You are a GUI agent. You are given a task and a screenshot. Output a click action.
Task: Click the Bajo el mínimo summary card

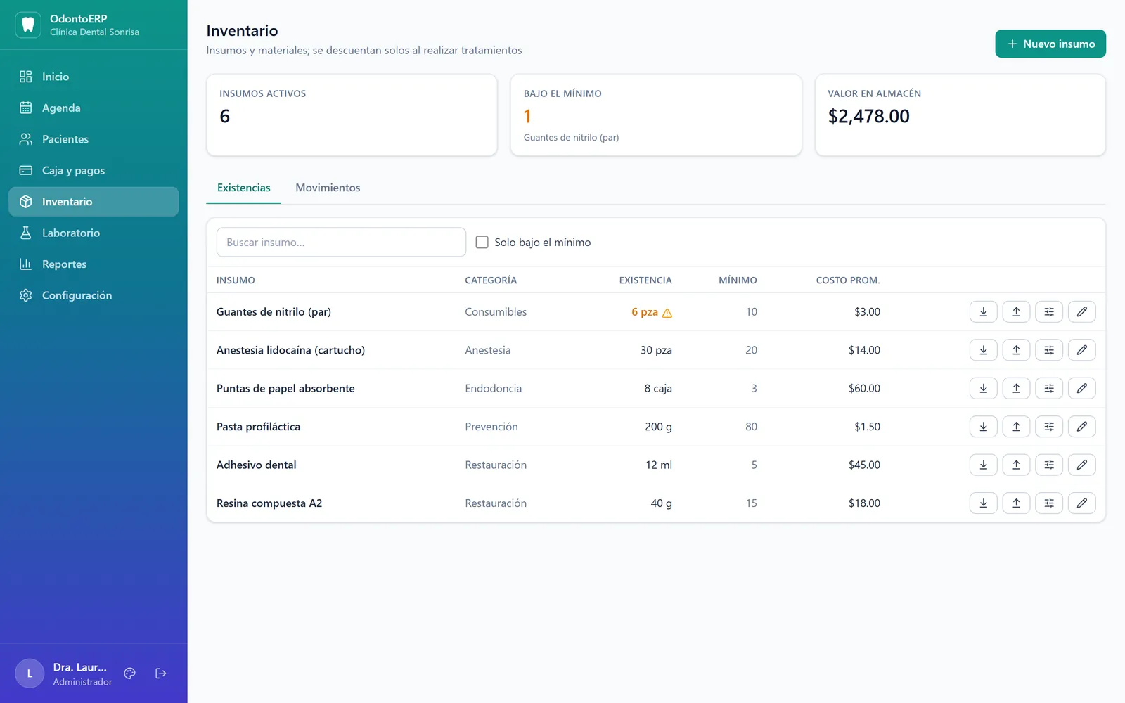(x=656, y=115)
